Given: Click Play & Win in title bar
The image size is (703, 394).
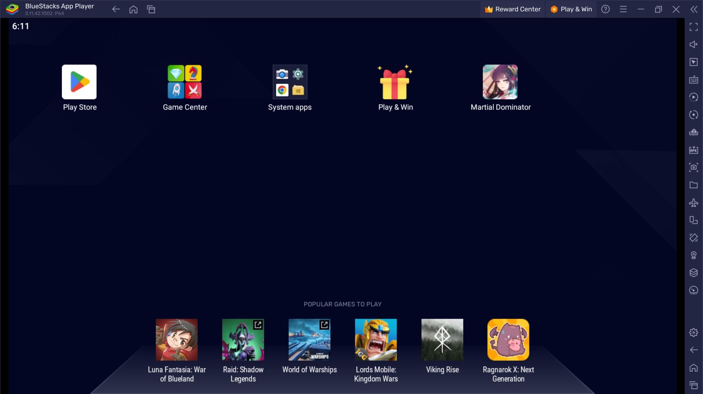Looking at the screenshot, I should pos(571,9).
